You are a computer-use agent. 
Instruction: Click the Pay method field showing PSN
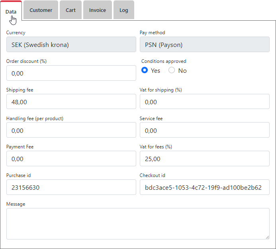click(x=204, y=45)
